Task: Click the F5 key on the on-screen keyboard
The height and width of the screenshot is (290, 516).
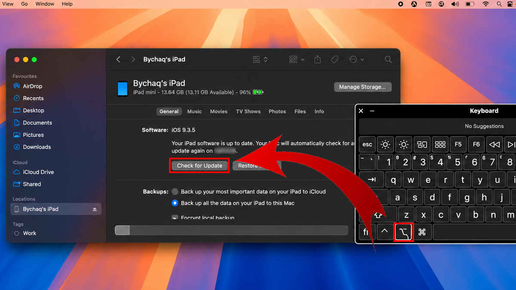Action: point(458,144)
